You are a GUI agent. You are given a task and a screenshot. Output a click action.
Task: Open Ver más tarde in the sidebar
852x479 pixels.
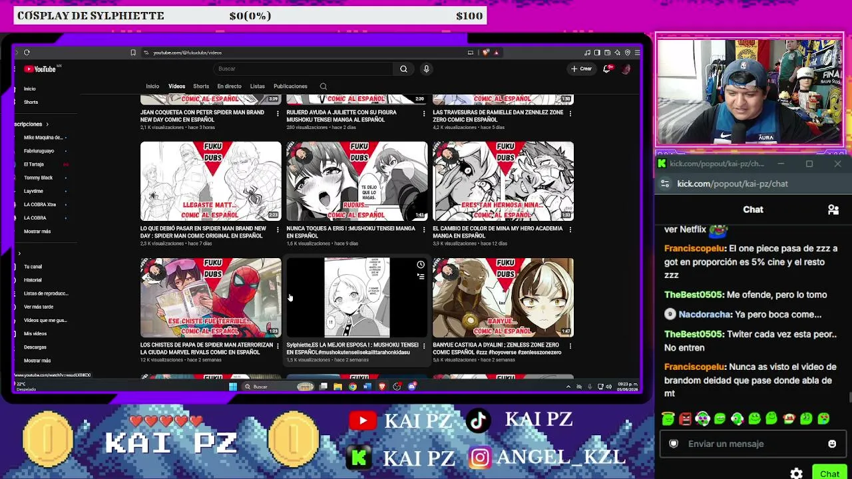(39, 307)
